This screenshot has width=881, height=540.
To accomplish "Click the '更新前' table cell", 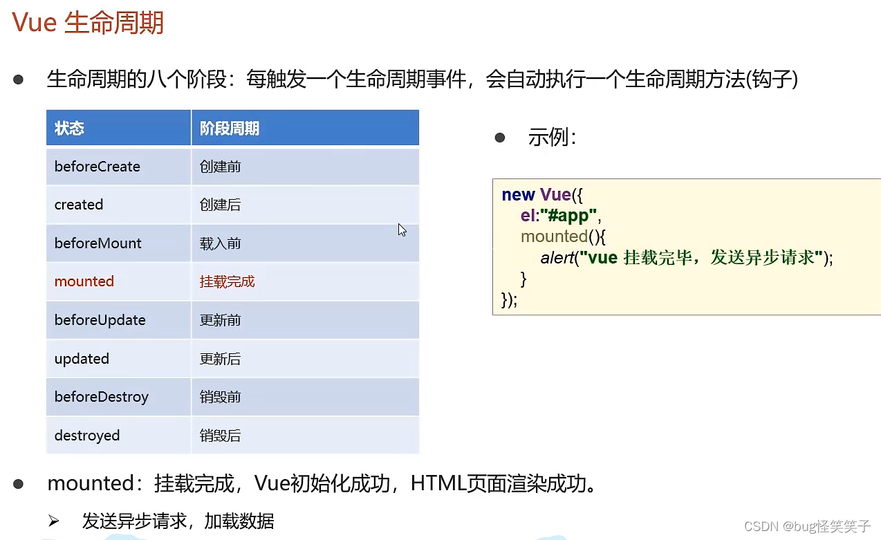I will click(305, 320).
